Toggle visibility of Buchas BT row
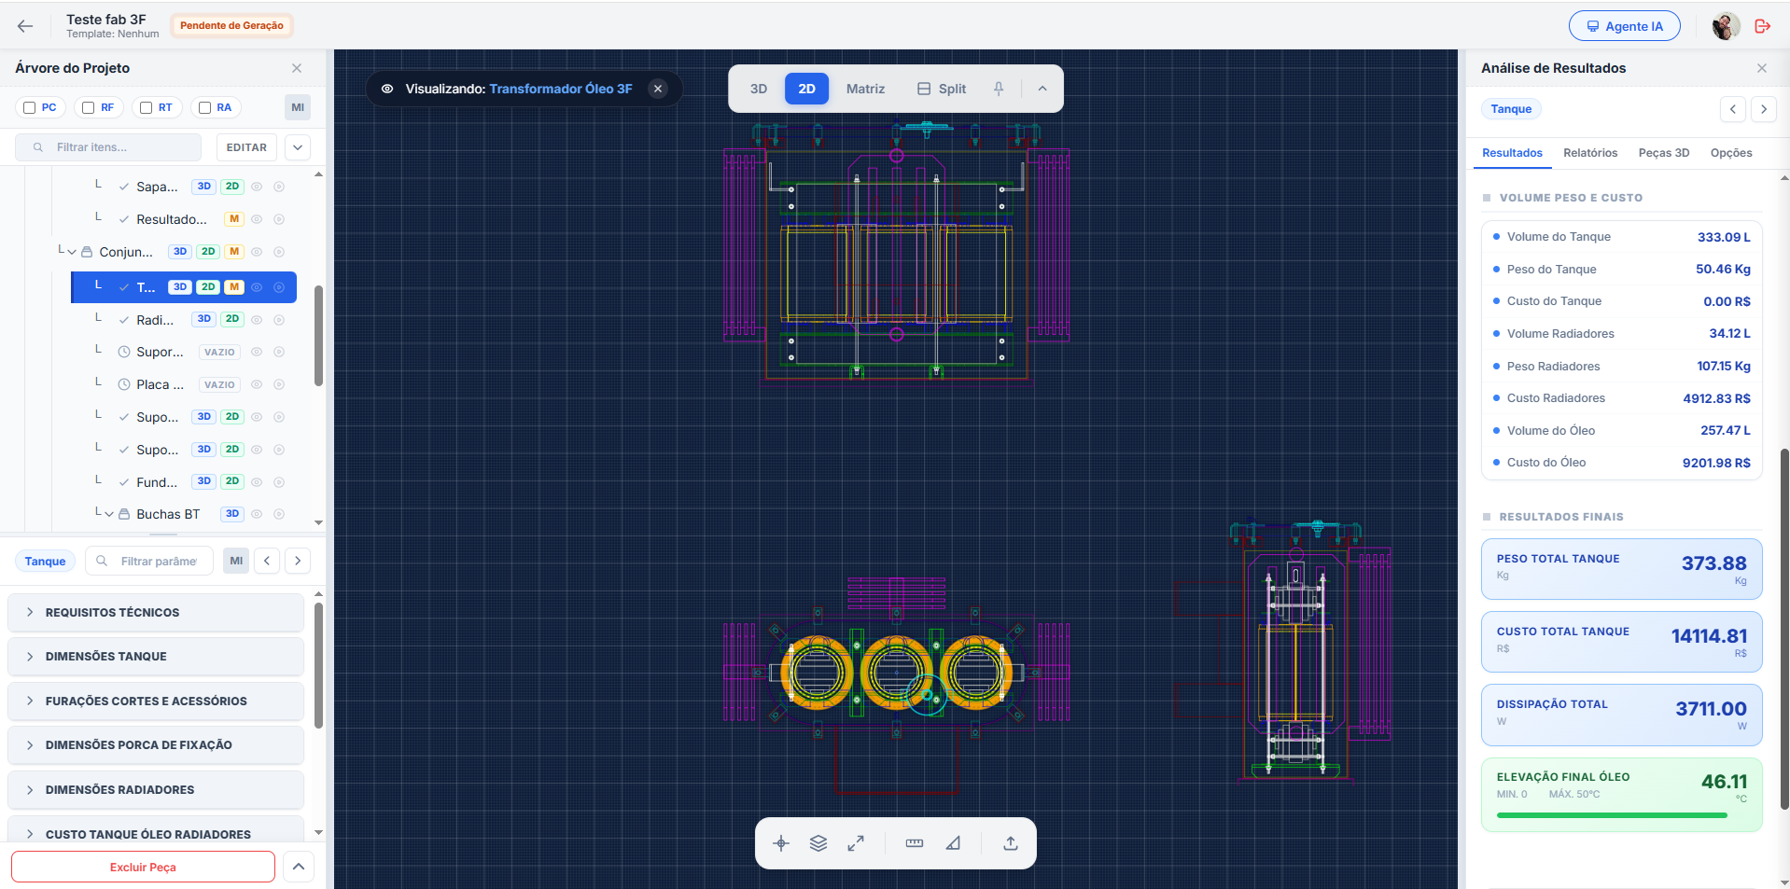Screen dimensions: 1790x889 (257, 514)
